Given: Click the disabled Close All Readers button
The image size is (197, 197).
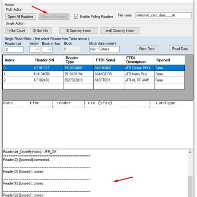Looking at the screenshot, I should pos(54,17).
